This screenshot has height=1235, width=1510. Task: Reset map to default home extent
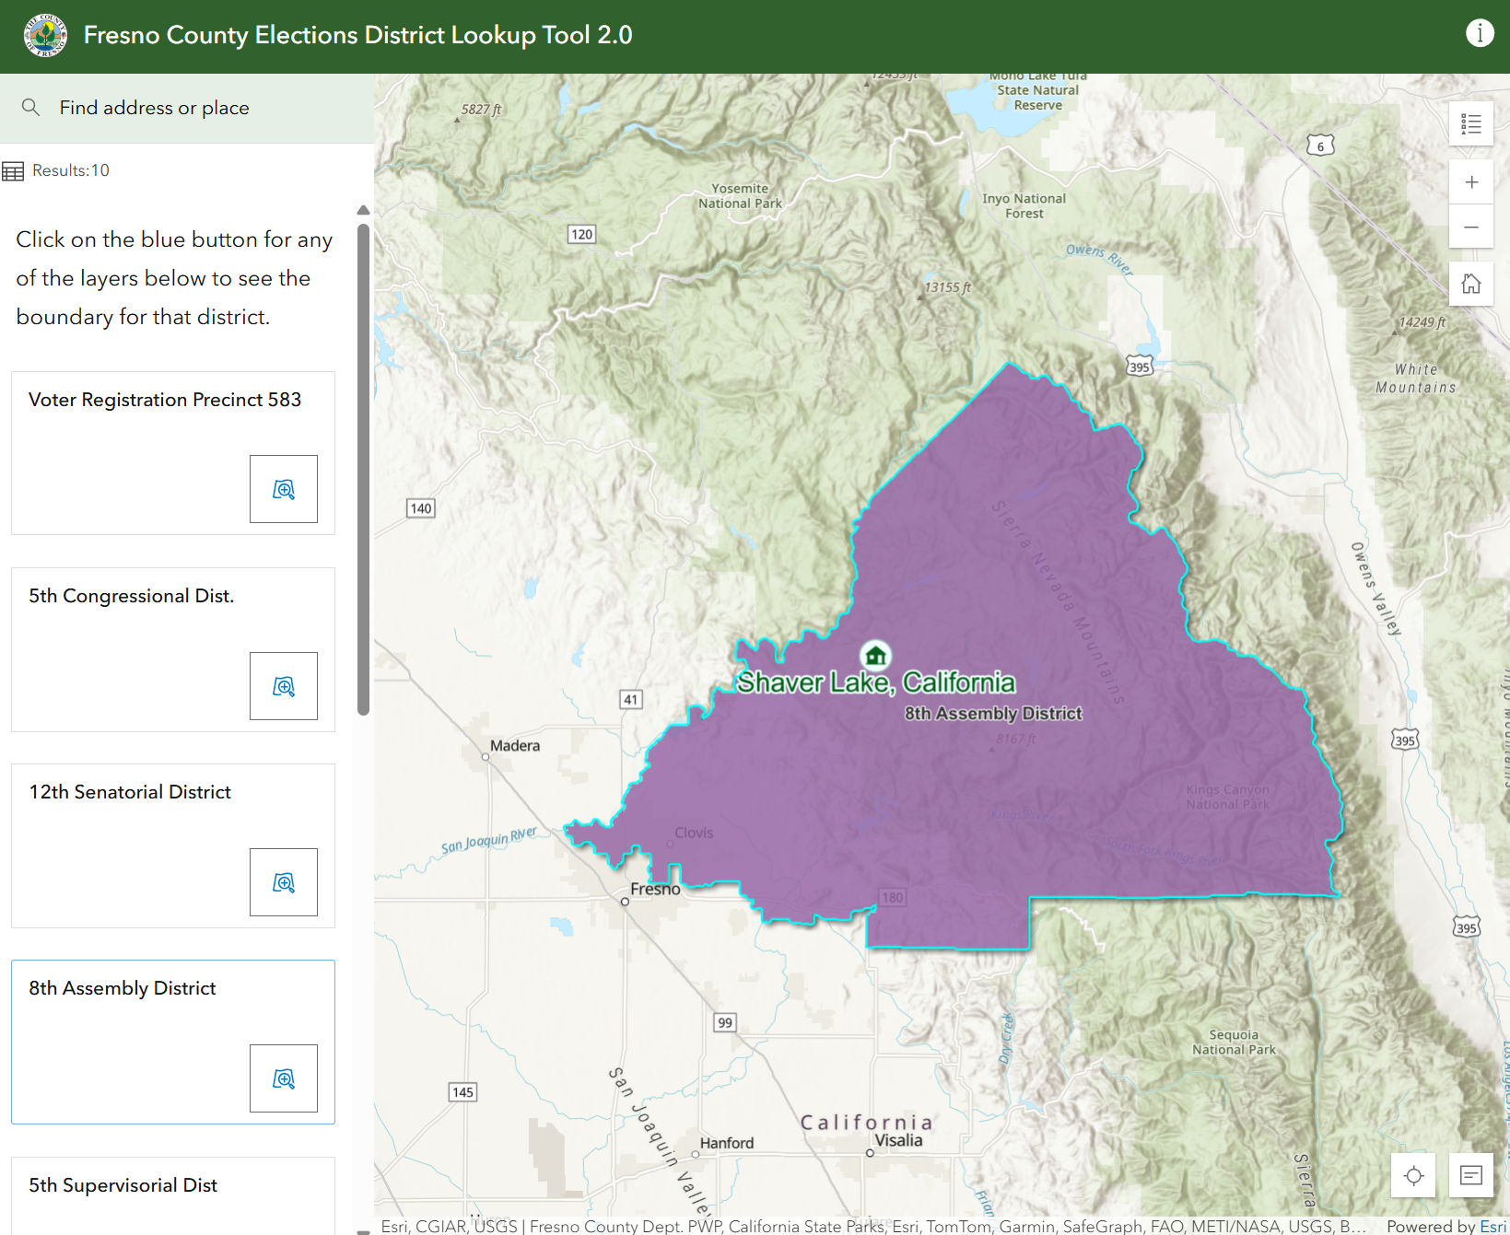pyautogui.click(x=1471, y=284)
